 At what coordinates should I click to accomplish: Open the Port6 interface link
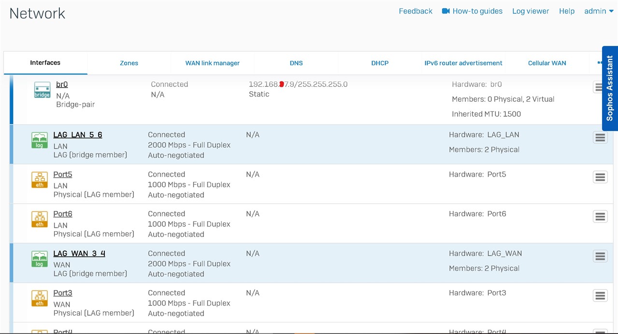pyautogui.click(x=63, y=214)
